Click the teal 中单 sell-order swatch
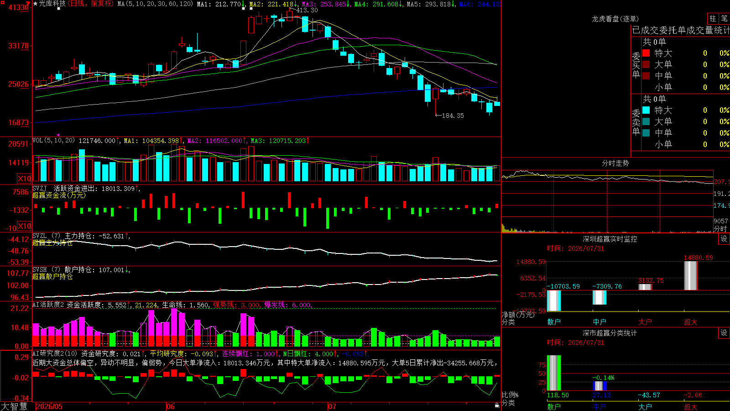The image size is (730, 411). coord(646,133)
